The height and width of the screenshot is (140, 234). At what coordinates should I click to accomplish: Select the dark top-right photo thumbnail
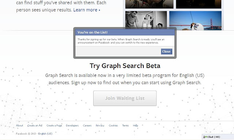199,4
